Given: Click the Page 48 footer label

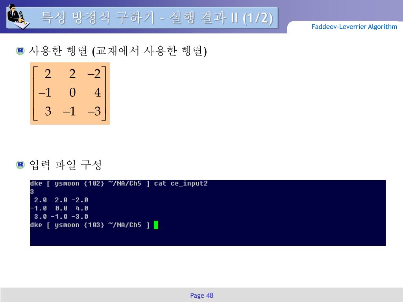Looking at the screenshot, I should [201, 296].
